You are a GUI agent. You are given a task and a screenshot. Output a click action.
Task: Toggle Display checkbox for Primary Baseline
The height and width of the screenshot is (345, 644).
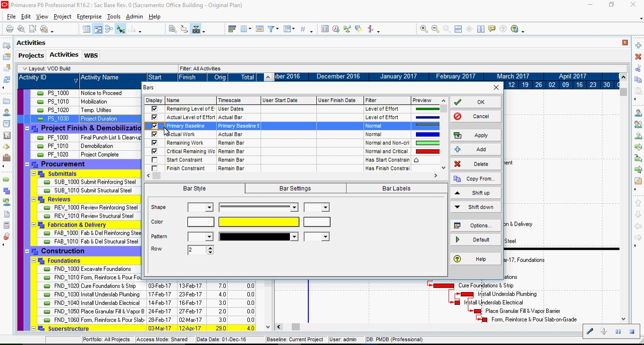click(x=154, y=126)
